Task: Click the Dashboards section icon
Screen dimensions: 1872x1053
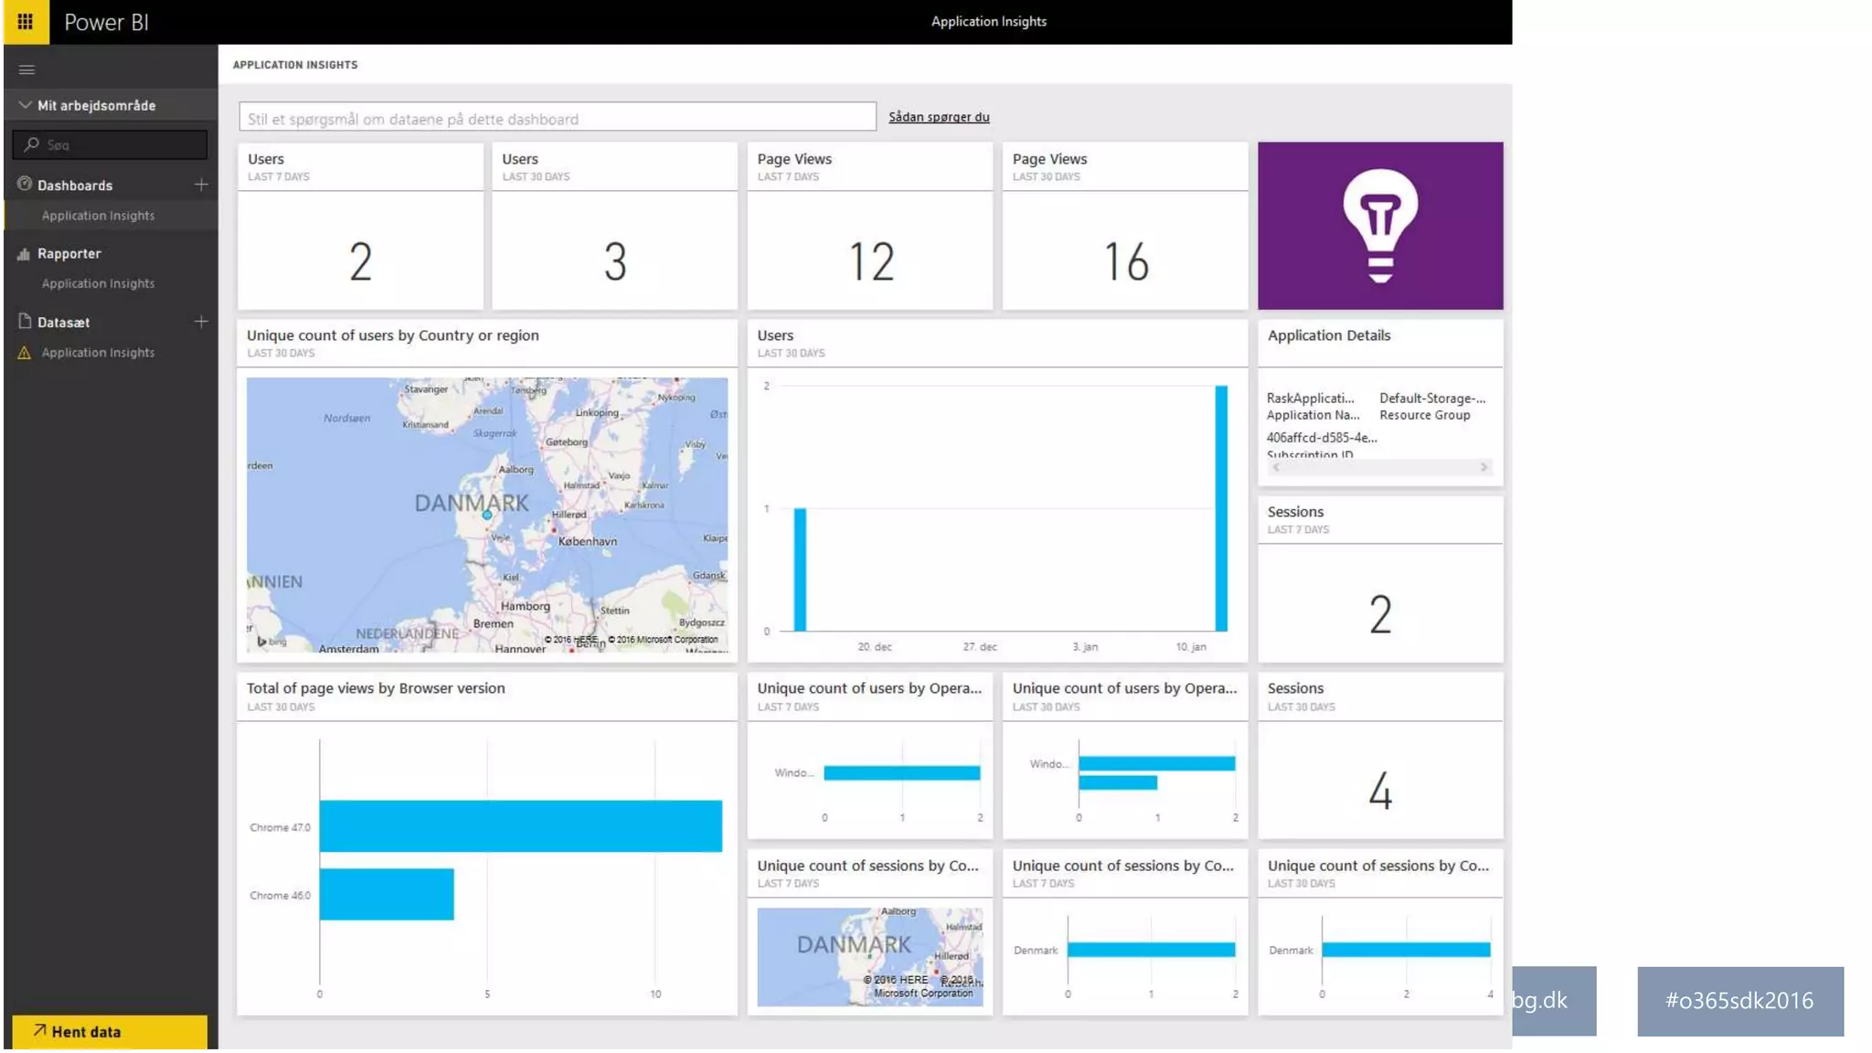Action: pyautogui.click(x=25, y=185)
